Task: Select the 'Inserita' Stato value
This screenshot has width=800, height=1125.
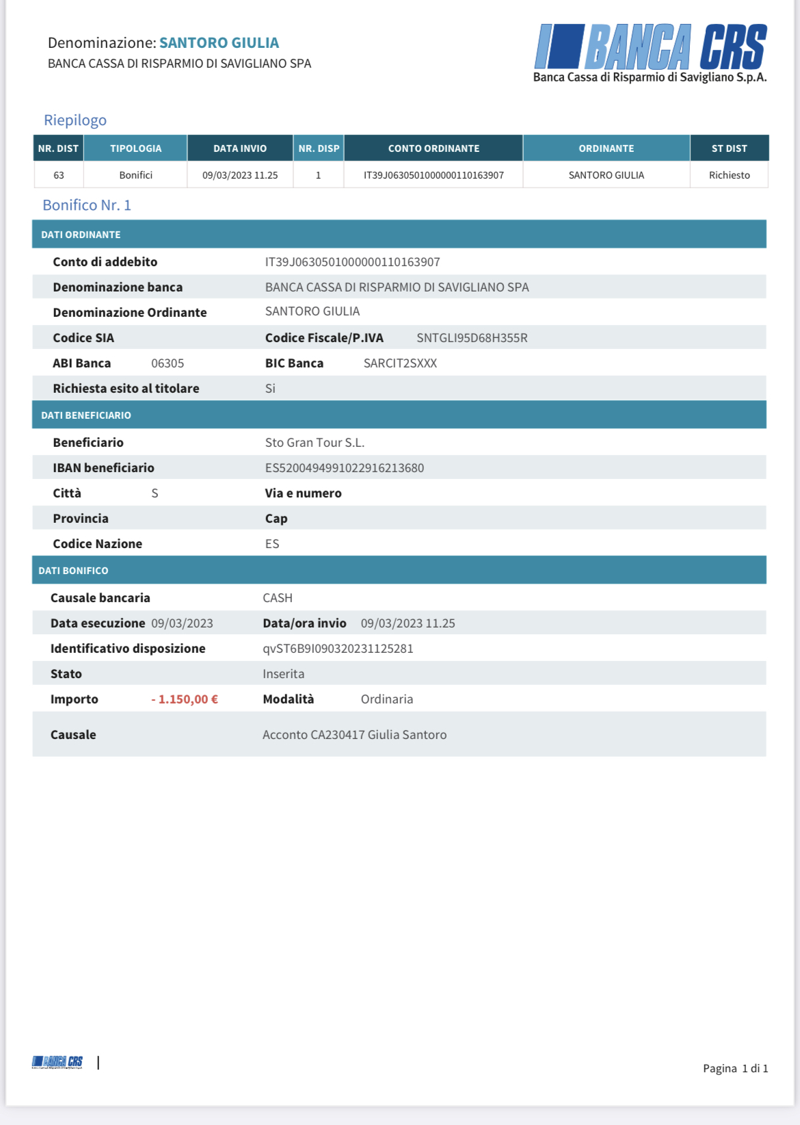Action: [284, 674]
